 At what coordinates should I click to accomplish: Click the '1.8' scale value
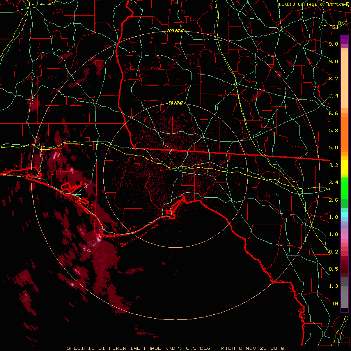(333, 217)
